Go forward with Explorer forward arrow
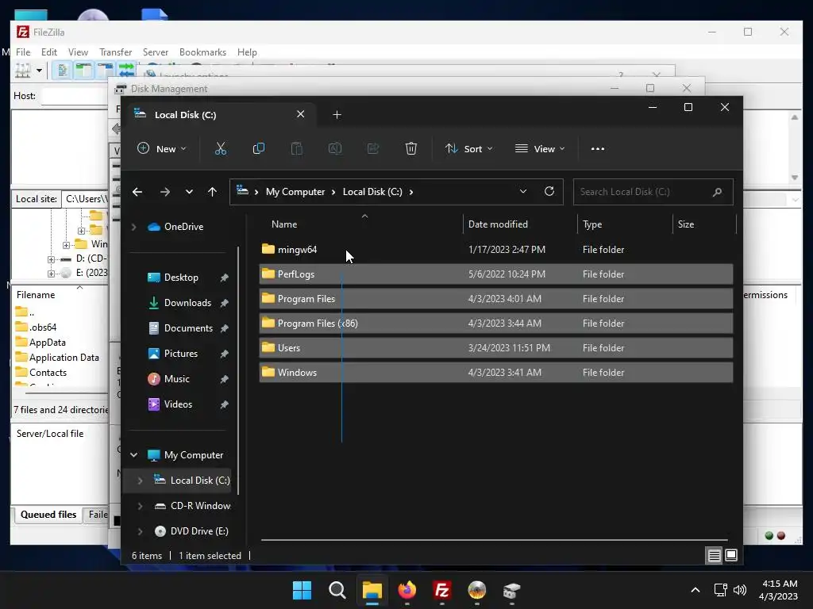The width and height of the screenshot is (813, 609). [x=165, y=192]
